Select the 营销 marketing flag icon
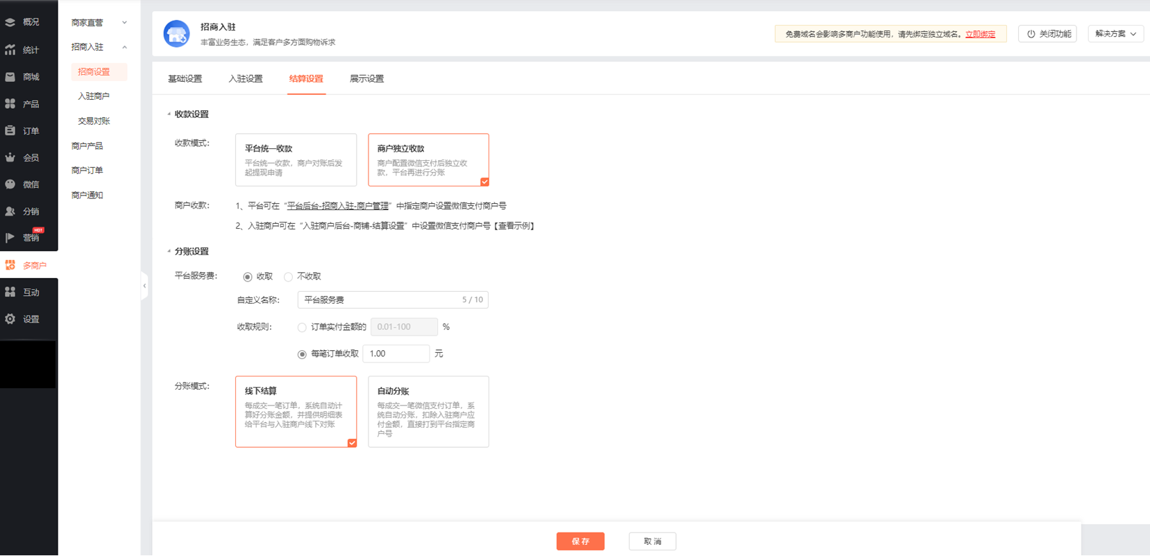This screenshot has width=1150, height=556. (10, 238)
